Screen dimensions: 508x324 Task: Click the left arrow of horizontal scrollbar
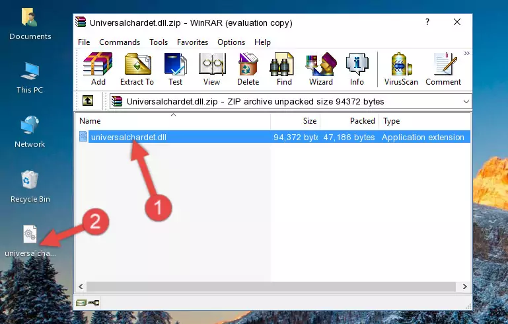pyautogui.click(x=81, y=287)
